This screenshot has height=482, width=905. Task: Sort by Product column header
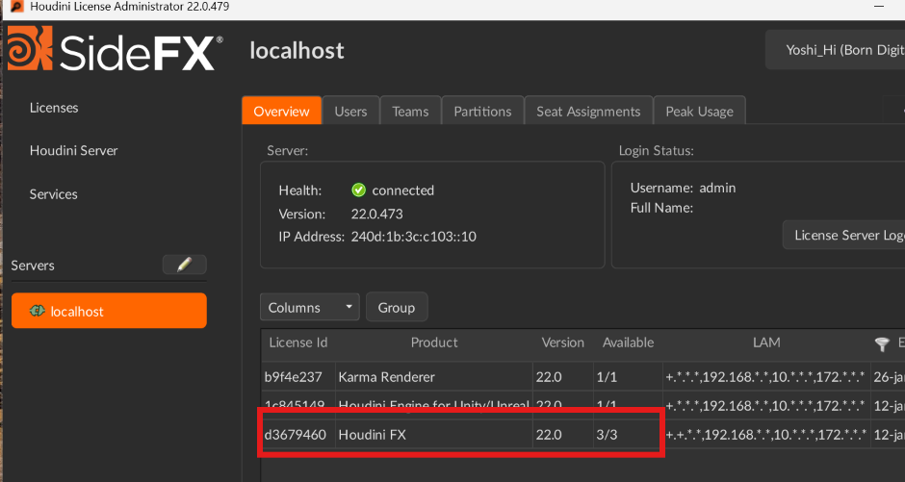[434, 342]
